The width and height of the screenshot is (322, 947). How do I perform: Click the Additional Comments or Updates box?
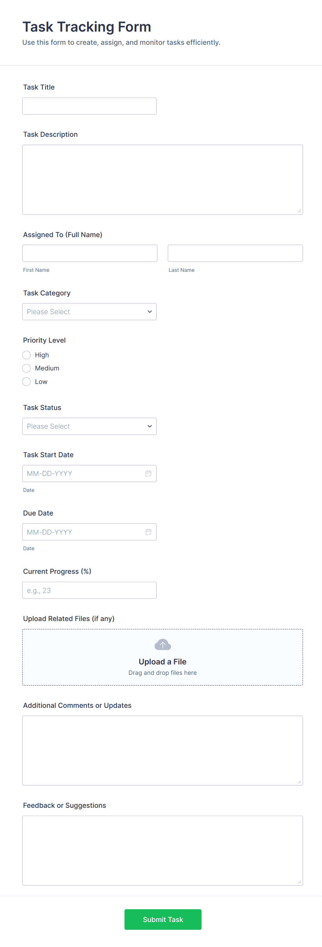click(162, 750)
